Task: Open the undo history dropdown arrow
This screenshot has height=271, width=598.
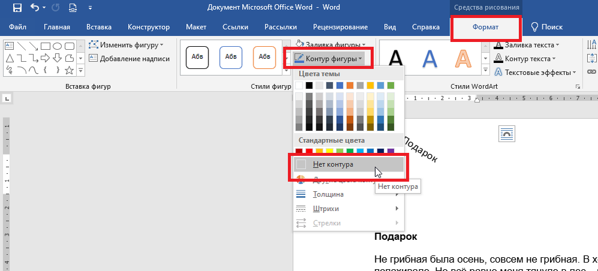Action: point(44,7)
